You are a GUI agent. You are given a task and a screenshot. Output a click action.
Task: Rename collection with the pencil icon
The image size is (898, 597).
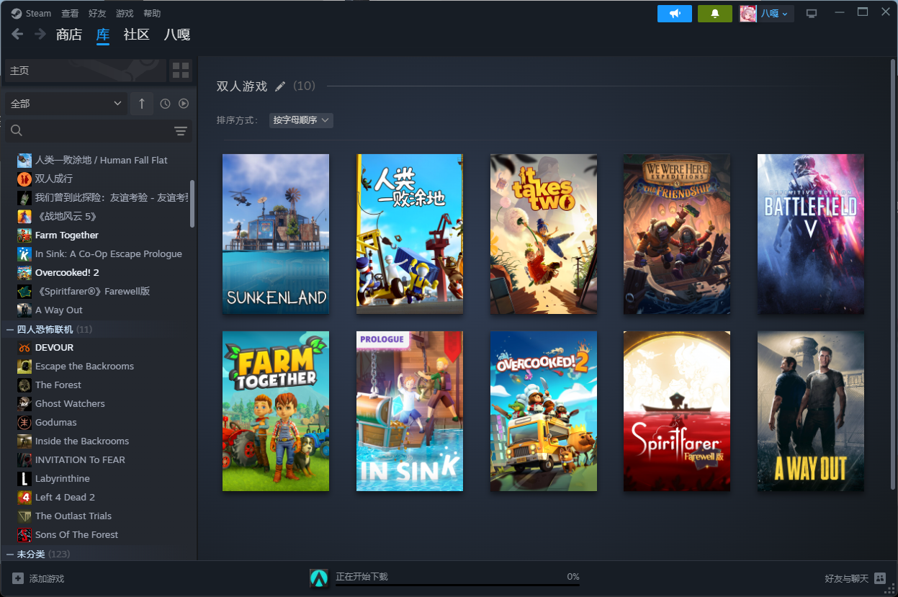tap(280, 86)
